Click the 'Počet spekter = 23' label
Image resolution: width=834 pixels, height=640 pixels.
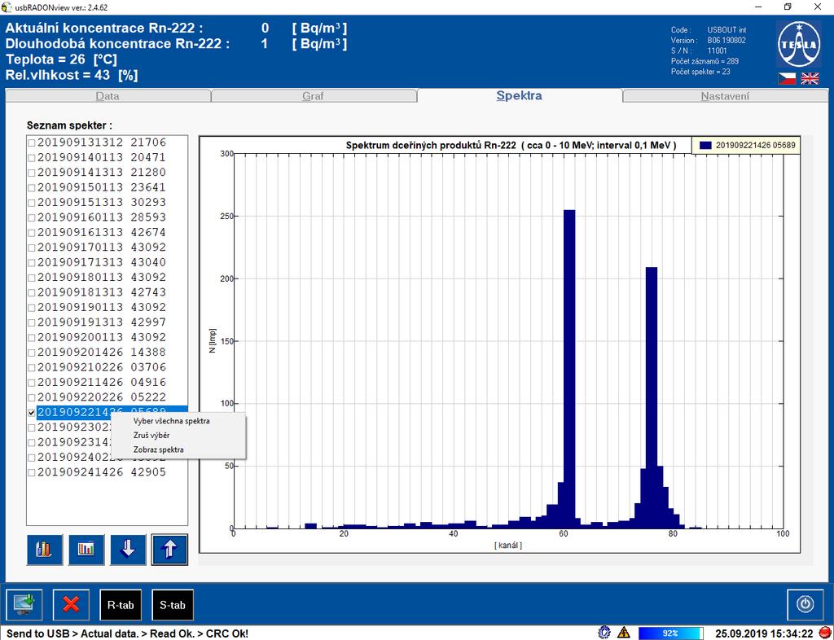click(700, 72)
